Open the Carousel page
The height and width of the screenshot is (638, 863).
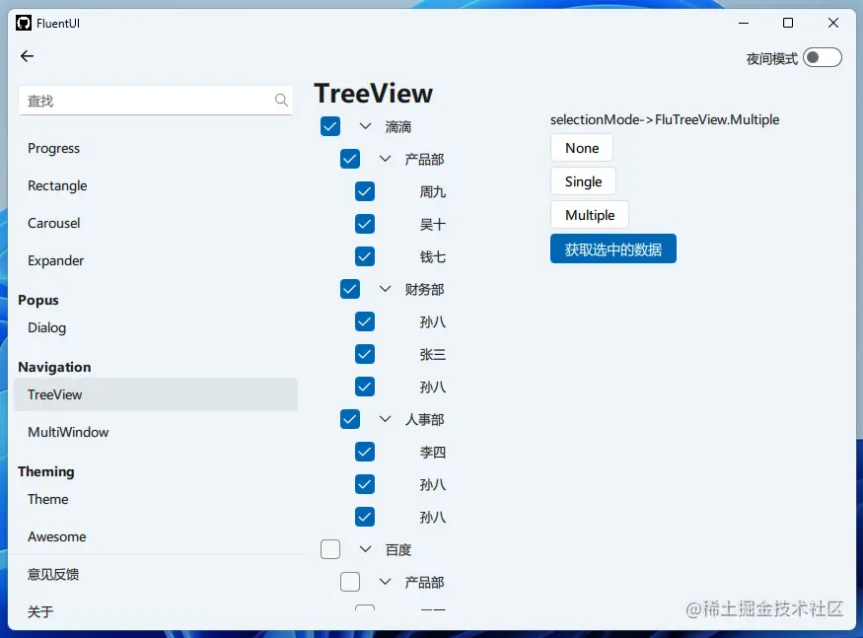(53, 223)
